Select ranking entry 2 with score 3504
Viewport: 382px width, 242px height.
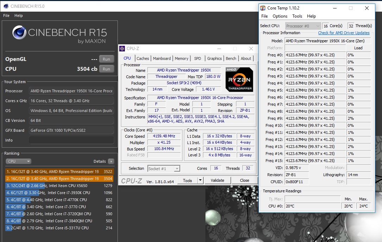(x=59, y=179)
